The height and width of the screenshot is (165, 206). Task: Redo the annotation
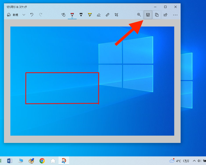(41, 15)
